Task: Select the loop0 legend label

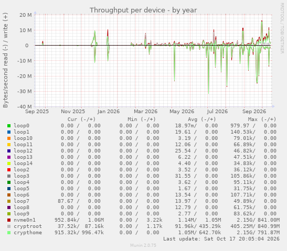Action: click(22, 126)
